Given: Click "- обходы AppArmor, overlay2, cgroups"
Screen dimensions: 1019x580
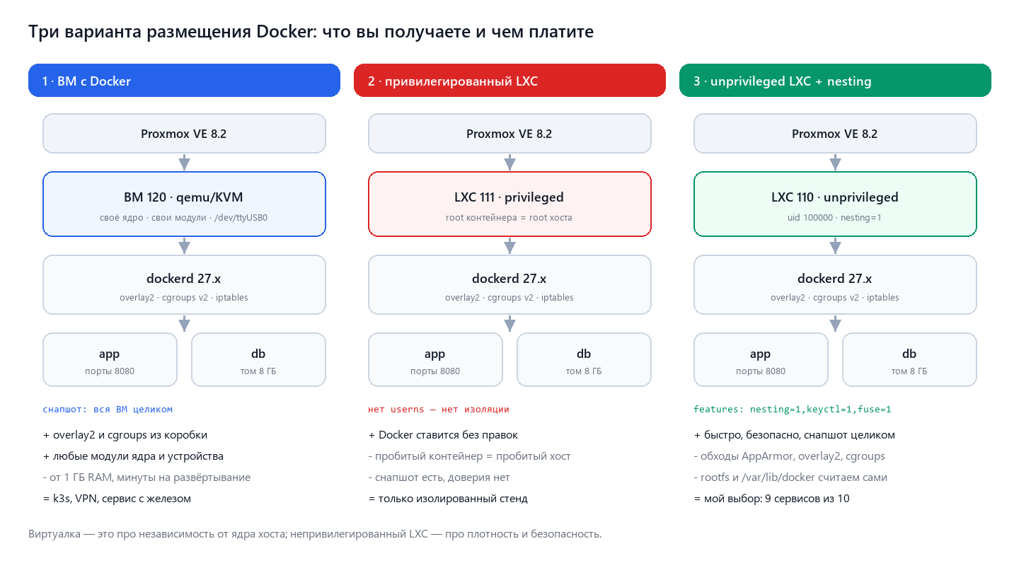Looking at the screenshot, I should (x=789, y=456).
